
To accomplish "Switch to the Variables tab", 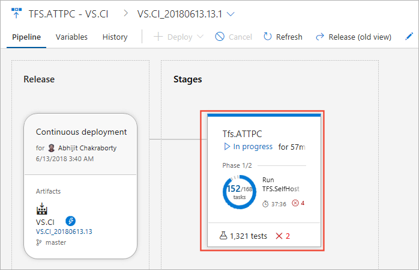I will (71, 37).
